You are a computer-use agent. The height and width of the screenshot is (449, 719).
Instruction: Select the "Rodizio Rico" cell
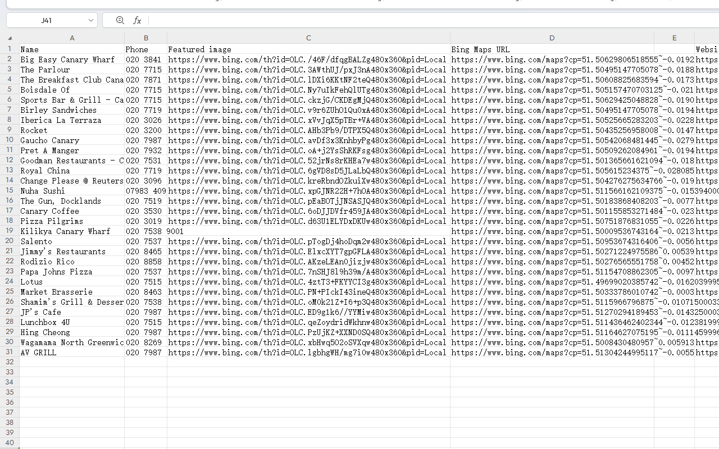click(72, 262)
